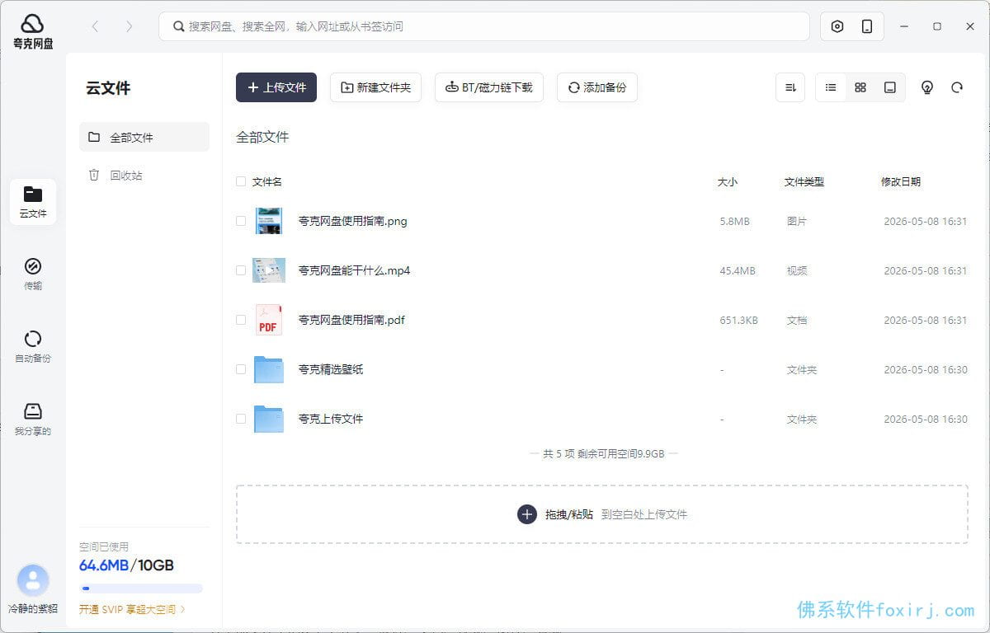Click the 视频 file type cell

coord(797,270)
